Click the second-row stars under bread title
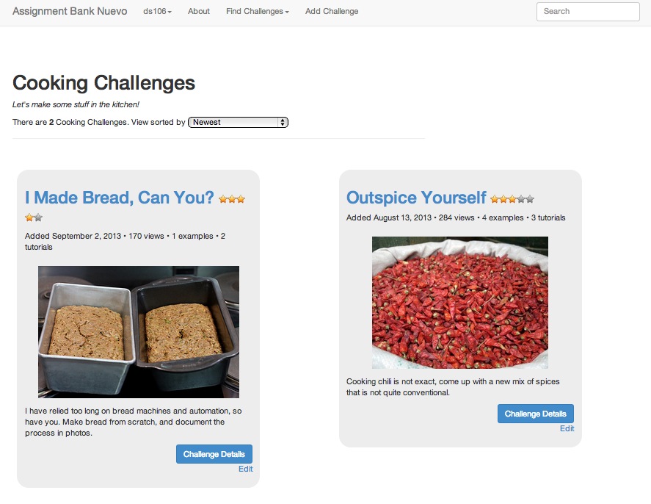Screen dimensions: 651x504 tap(34, 217)
